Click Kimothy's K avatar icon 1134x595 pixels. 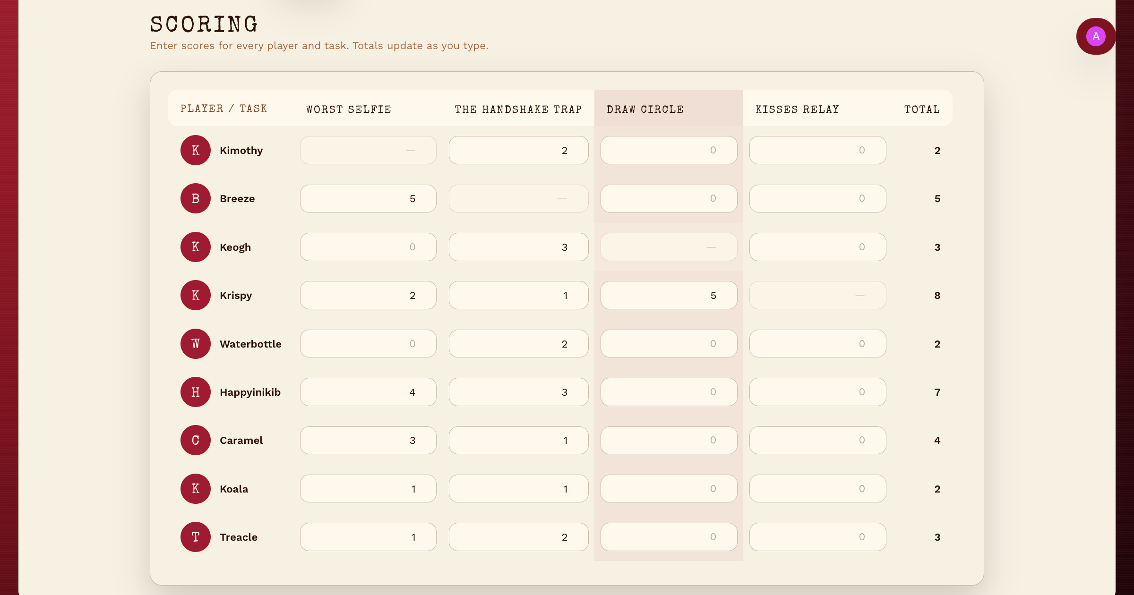point(195,150)
